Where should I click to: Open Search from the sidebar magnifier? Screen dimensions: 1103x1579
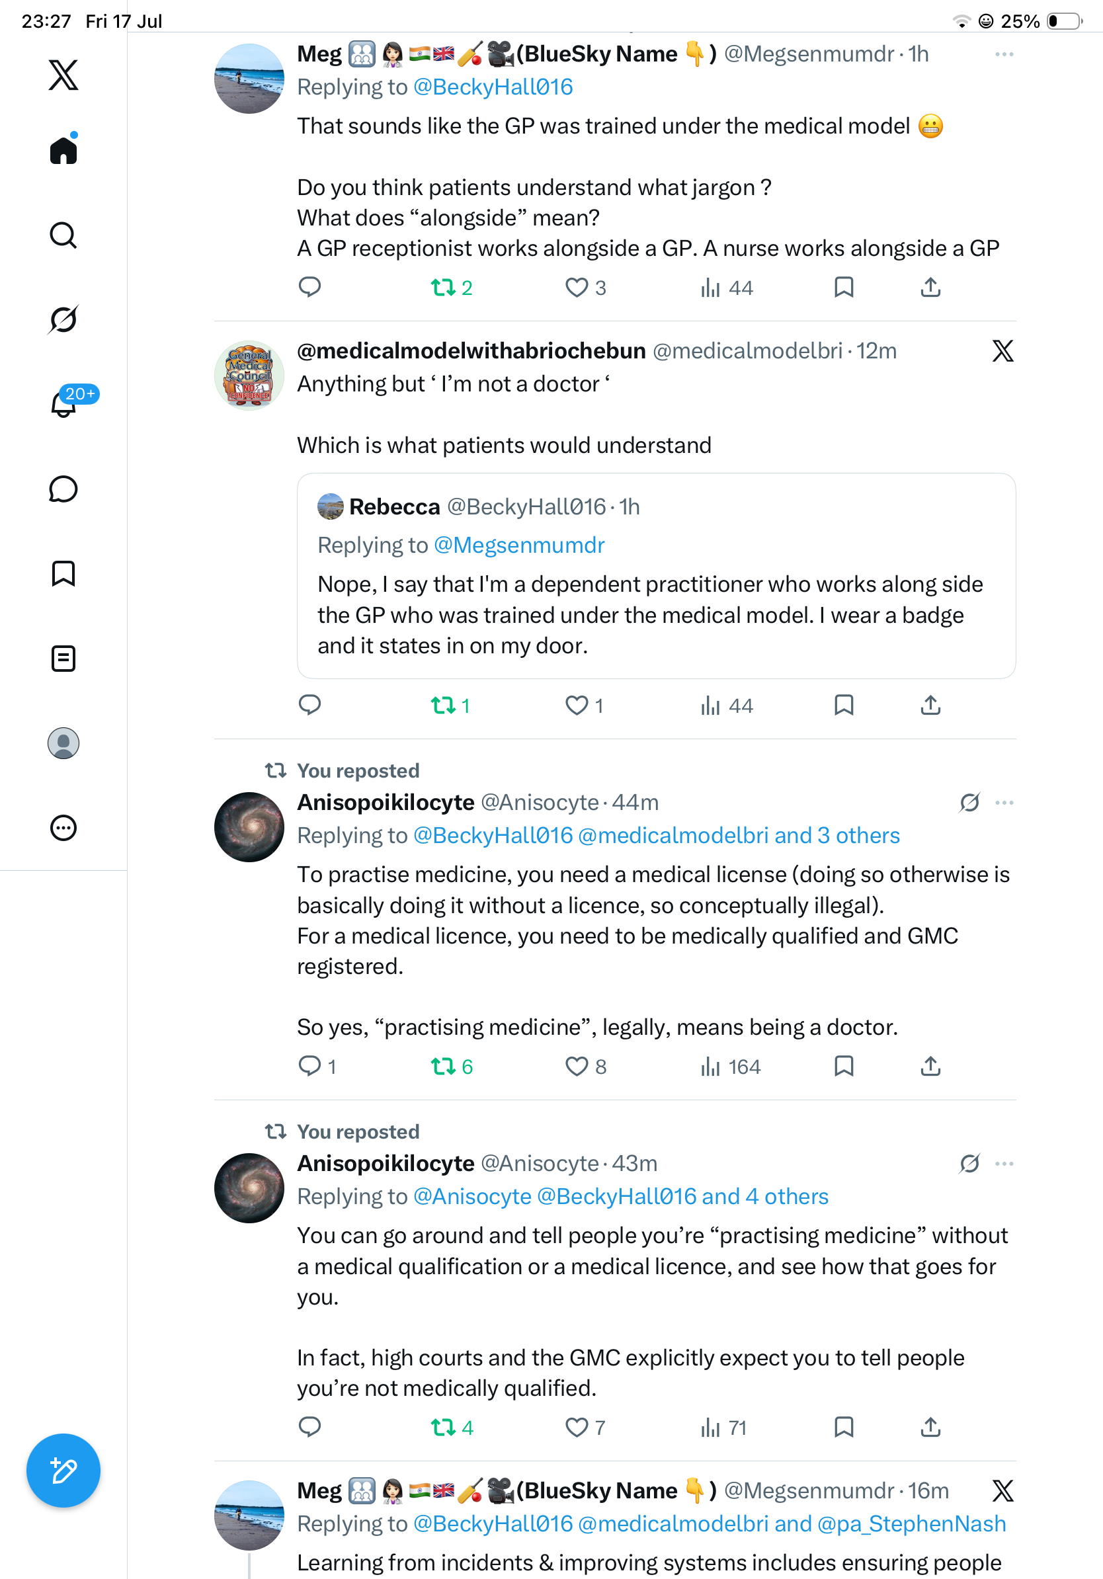click(x=63, y=235)
